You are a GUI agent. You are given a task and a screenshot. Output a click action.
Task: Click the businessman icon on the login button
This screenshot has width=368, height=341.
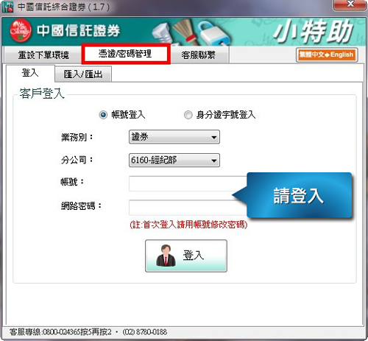pyautogui.click(x=166, y=256)
